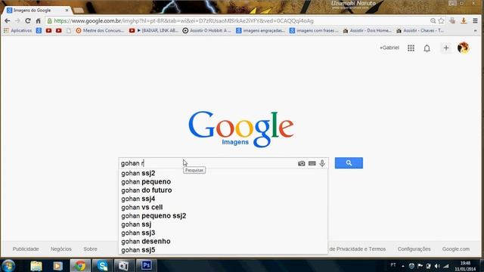This screenshot has width=484, height=272.
Task: Open Photoshop from the taskbar
Action: [x=147, y=265]
